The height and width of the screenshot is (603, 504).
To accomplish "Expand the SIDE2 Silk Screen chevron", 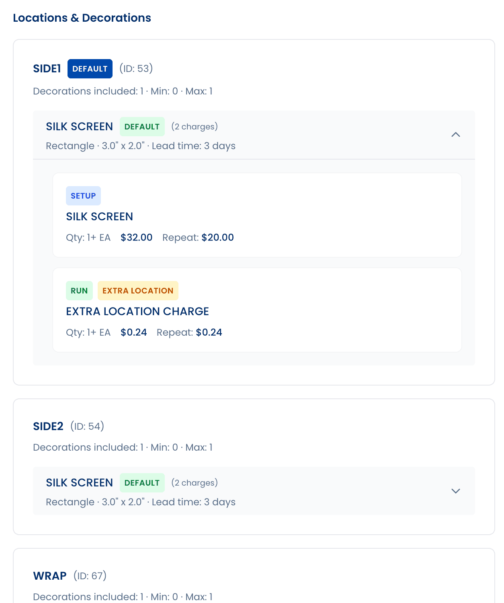I will click(455, 491).
